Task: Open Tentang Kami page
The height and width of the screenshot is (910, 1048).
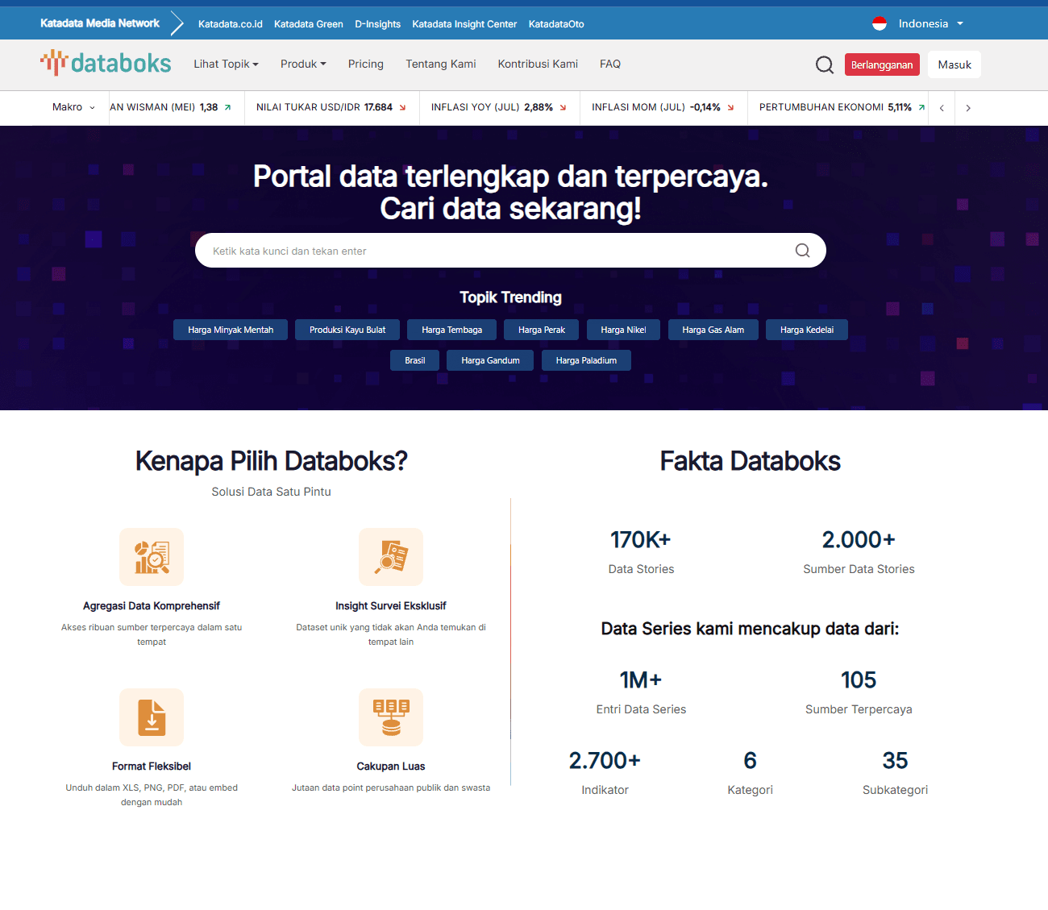Action: click(x=441, y=64)
